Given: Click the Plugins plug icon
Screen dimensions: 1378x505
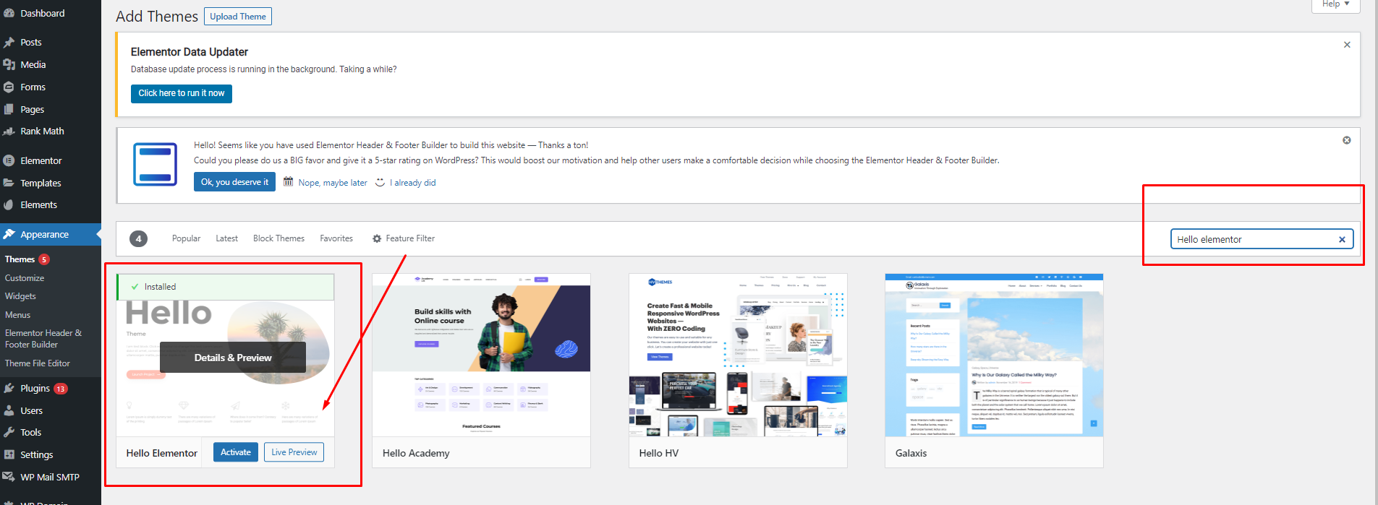Looking at the screenshot, I should 9,389.
